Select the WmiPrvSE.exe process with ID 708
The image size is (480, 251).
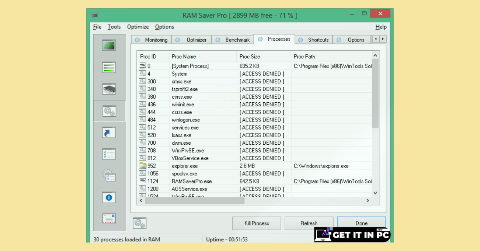(x=188, y=150)
